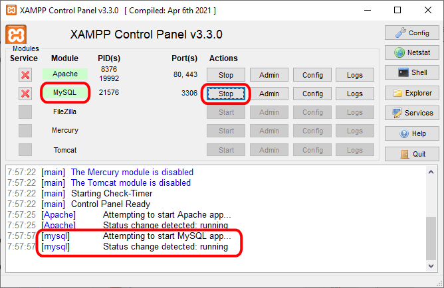Toggle the Mercury service checkbox
Viewport: 444px width, 288px height.
(x=25, y=131)
